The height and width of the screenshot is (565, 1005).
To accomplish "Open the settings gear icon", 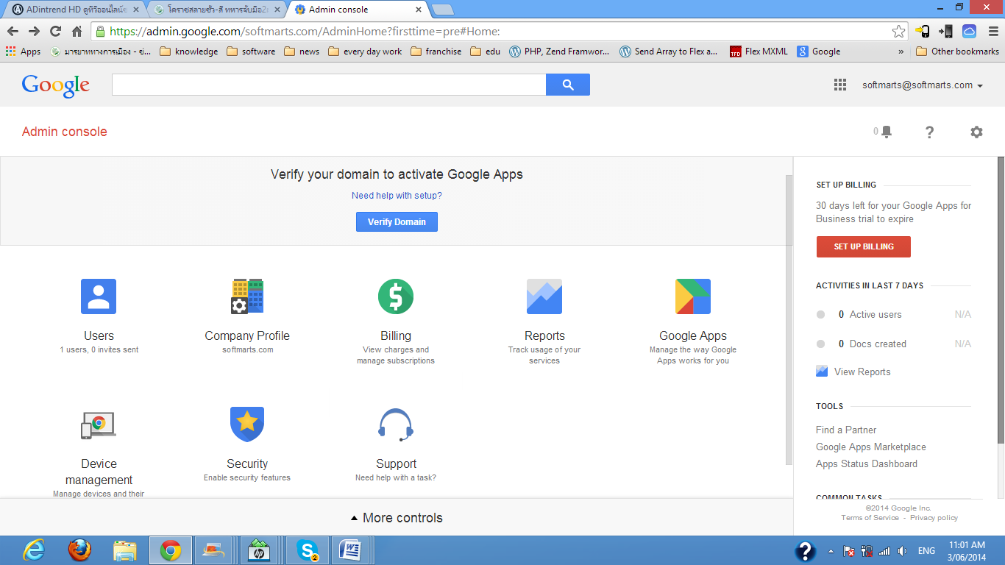I will 976,132.
